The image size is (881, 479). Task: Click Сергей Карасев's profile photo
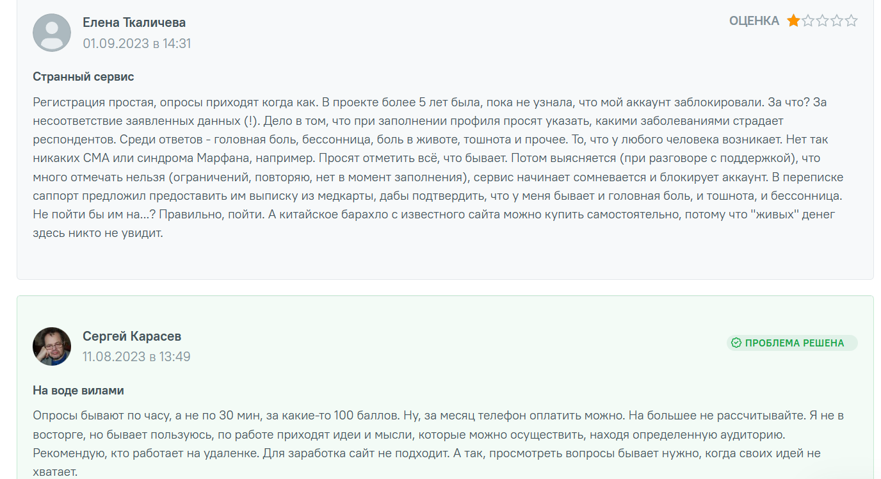pos(51,346)
